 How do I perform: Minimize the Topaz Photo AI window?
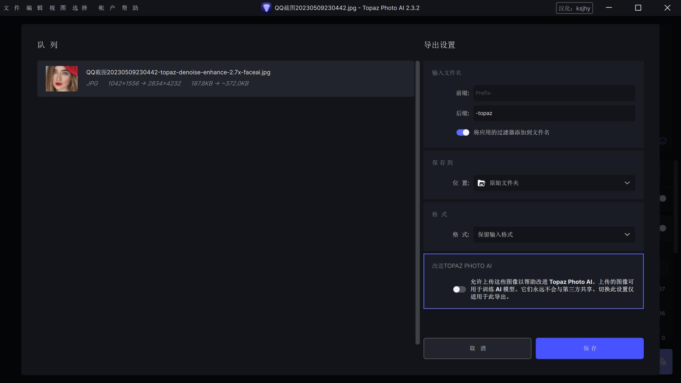(x=609, y=8)
